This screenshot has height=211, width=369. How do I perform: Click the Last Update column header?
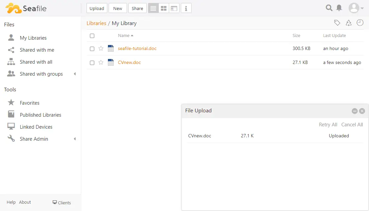coord(334,35)
